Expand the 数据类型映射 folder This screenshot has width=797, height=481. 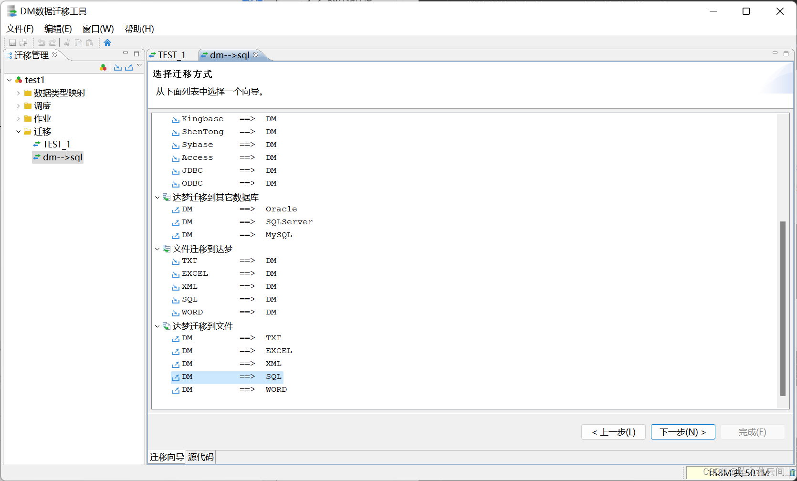tap(19, 93)
